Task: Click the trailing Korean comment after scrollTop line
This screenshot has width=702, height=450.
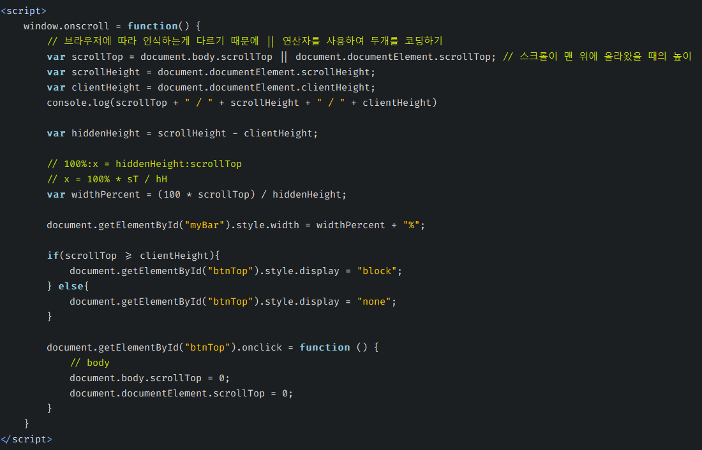Action: click(597, 56)
